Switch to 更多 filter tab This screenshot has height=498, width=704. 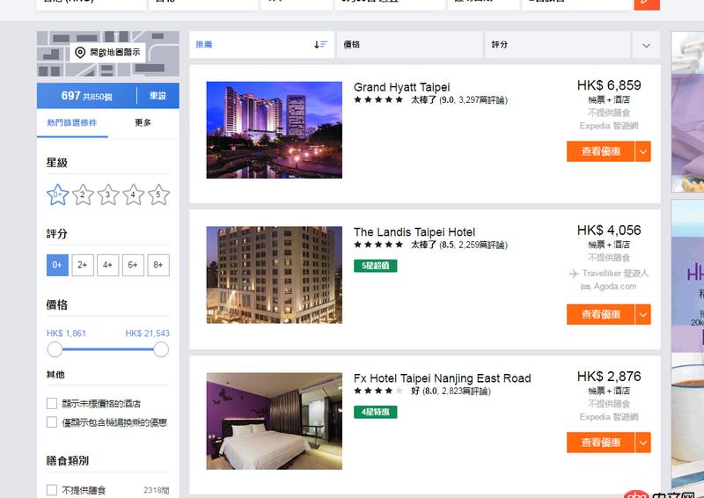point(143,122)
